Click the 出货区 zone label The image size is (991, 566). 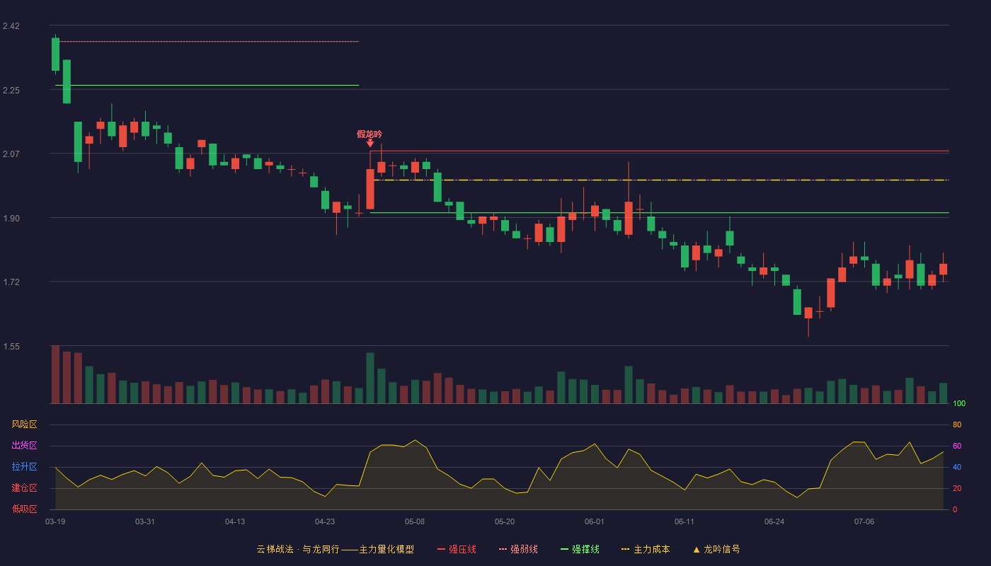click(24, 446)
